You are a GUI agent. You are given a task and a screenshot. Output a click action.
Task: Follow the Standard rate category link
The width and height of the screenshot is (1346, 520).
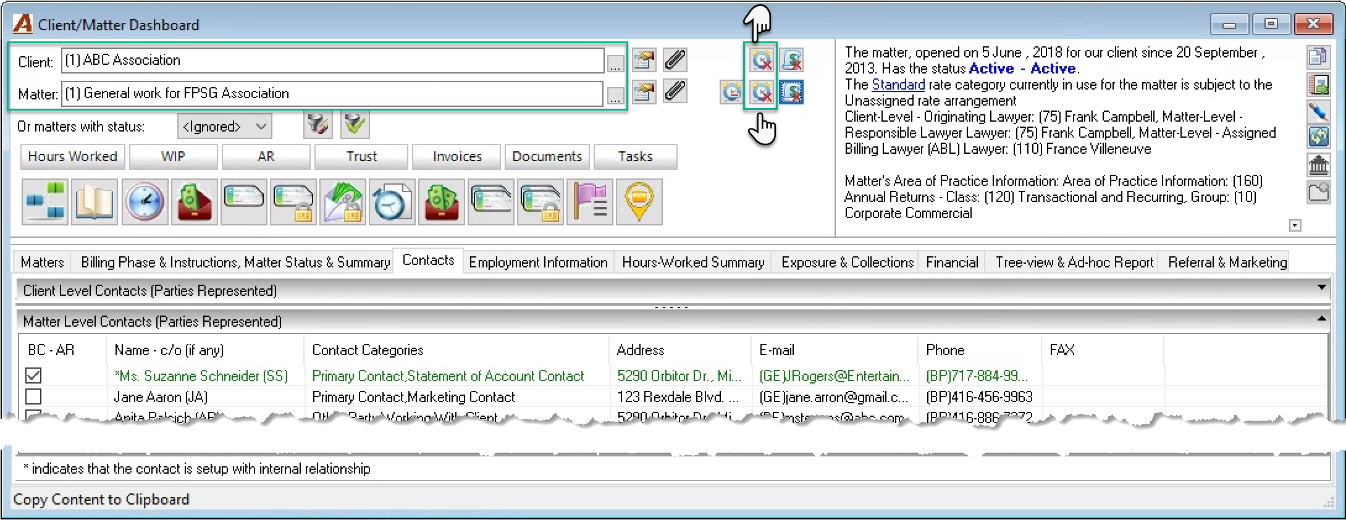[x=898, y=85]
